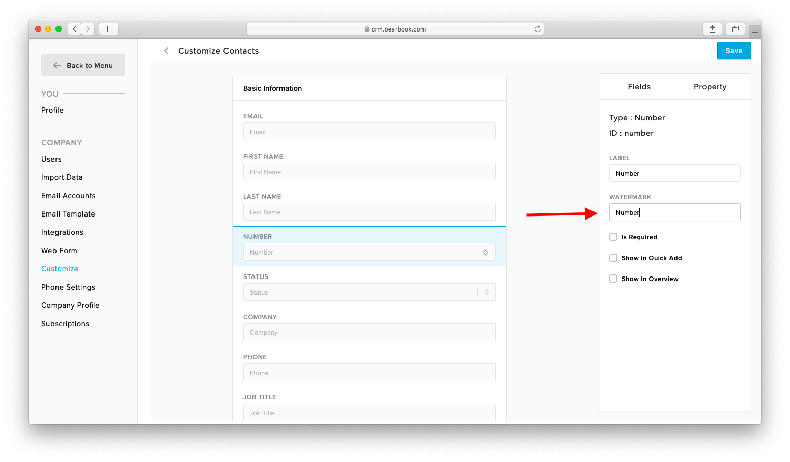
Task: Show all tabs overview icon
Action: pyautogui.click(x=735, y=29)
